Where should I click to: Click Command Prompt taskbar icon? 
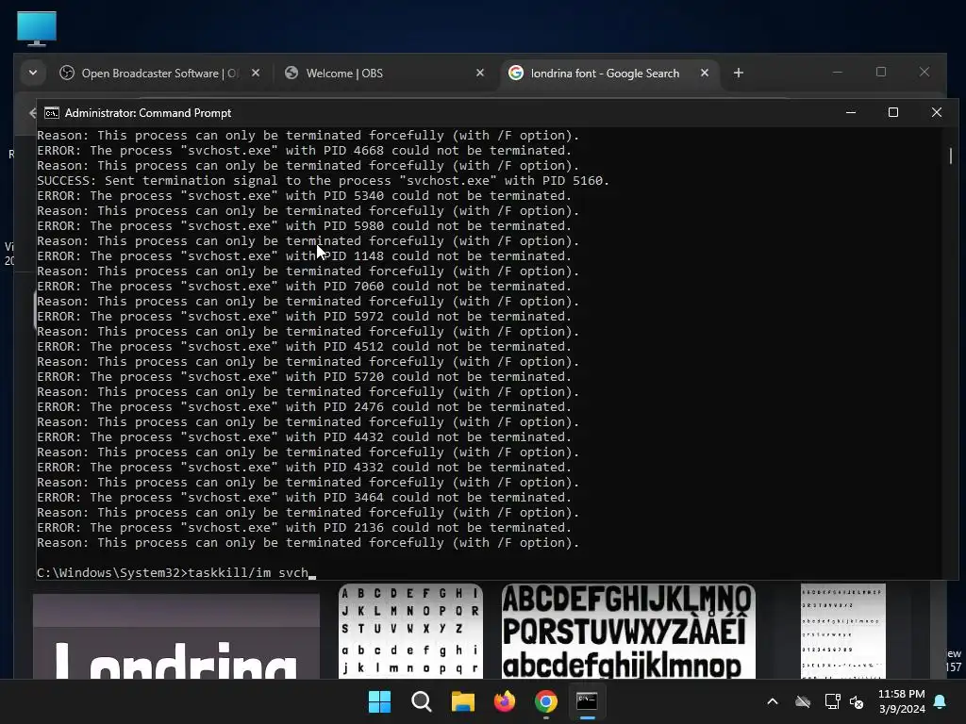click(587, 701)
